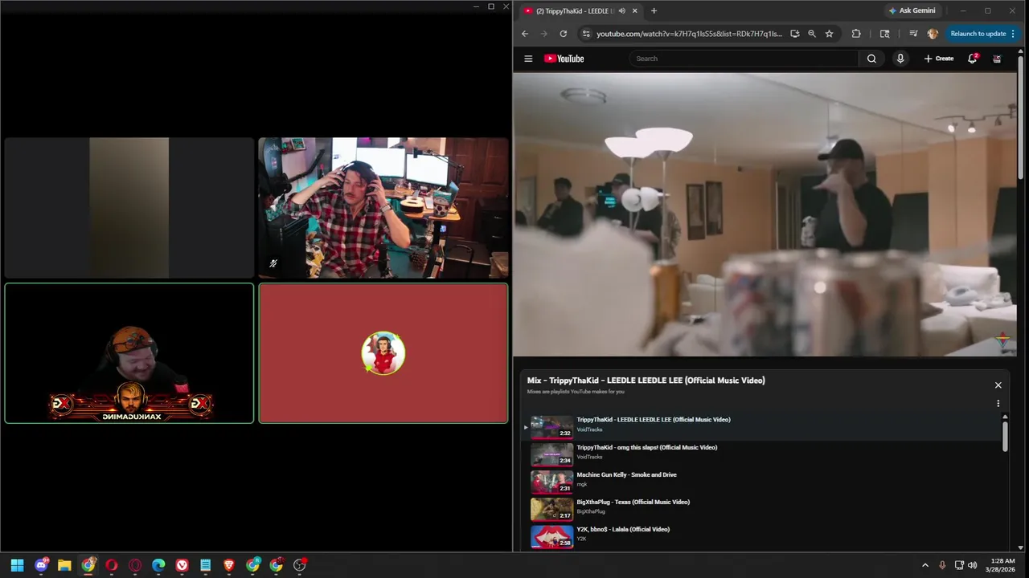Screen dimensions: 1029x578
Task: Bookmark this page with the star icon
Action: coord(829,34)
